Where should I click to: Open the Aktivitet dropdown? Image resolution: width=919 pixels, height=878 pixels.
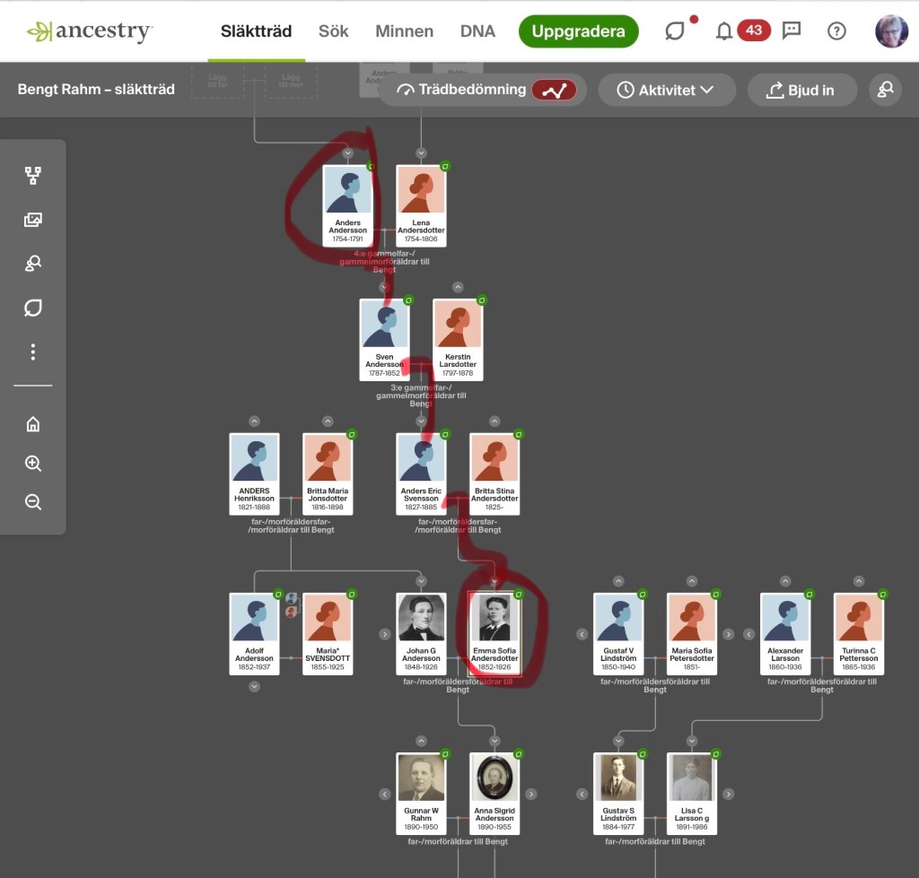[666, 90]
